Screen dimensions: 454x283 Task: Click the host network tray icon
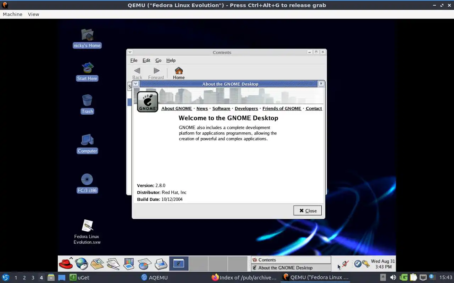pos(423,277)
